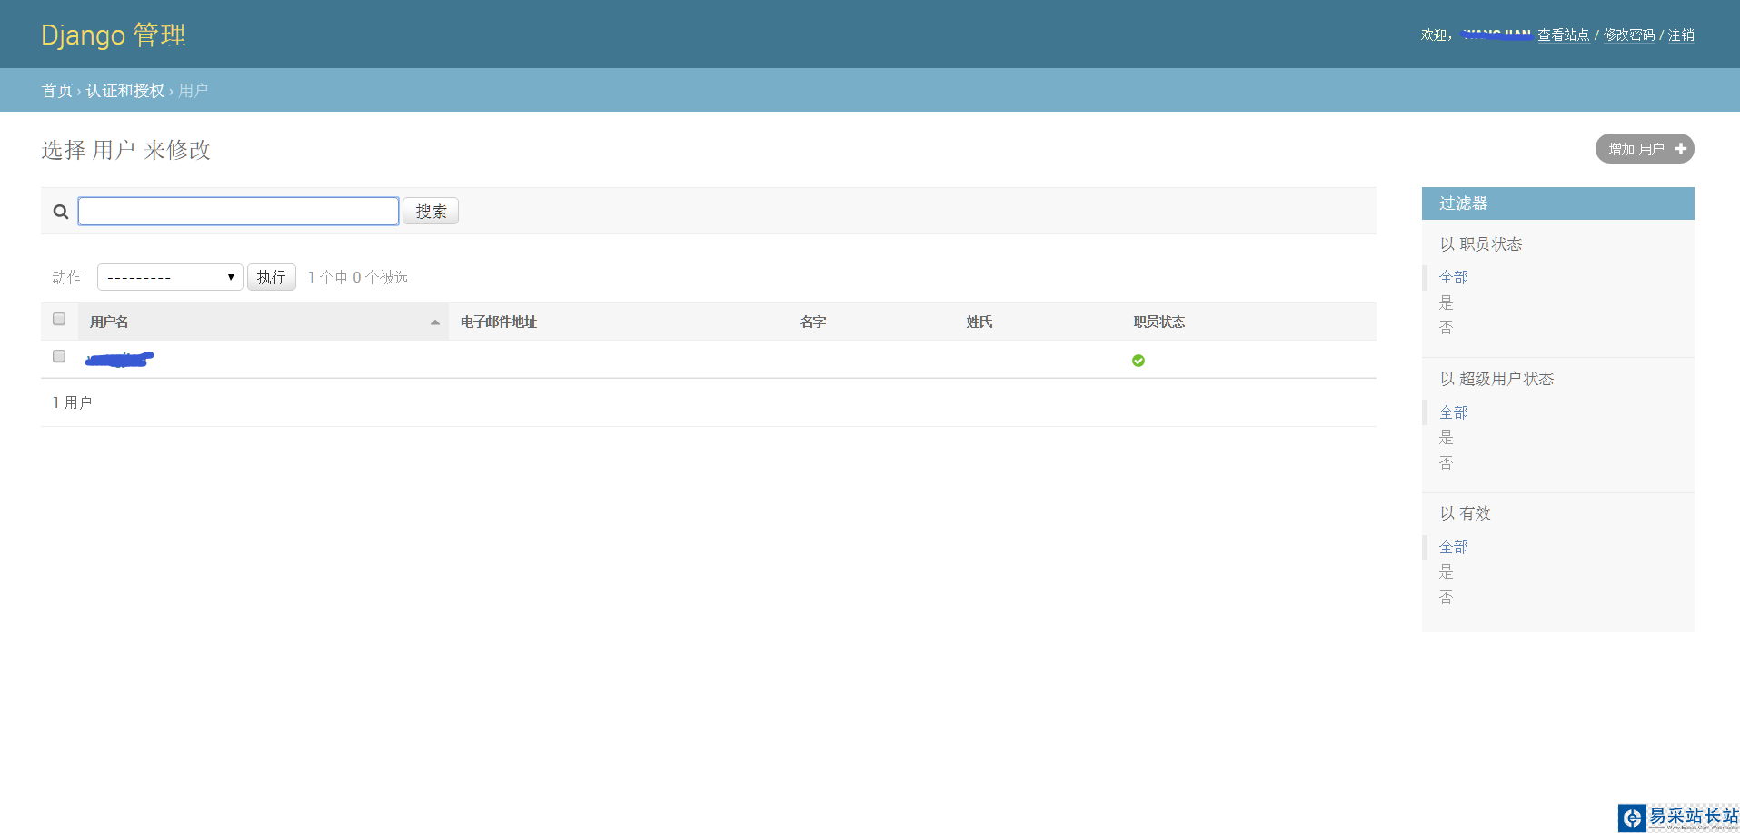This screenshot has width=1740, height=833.
Task: Toggle the select-all users checkbox in header
Action: pos(59,319)
